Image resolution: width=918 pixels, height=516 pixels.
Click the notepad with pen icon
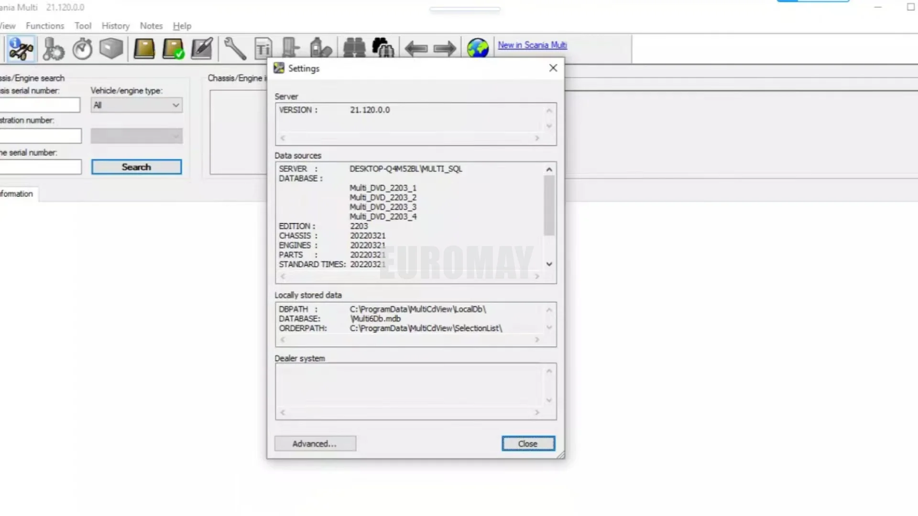tap(202, 49)
